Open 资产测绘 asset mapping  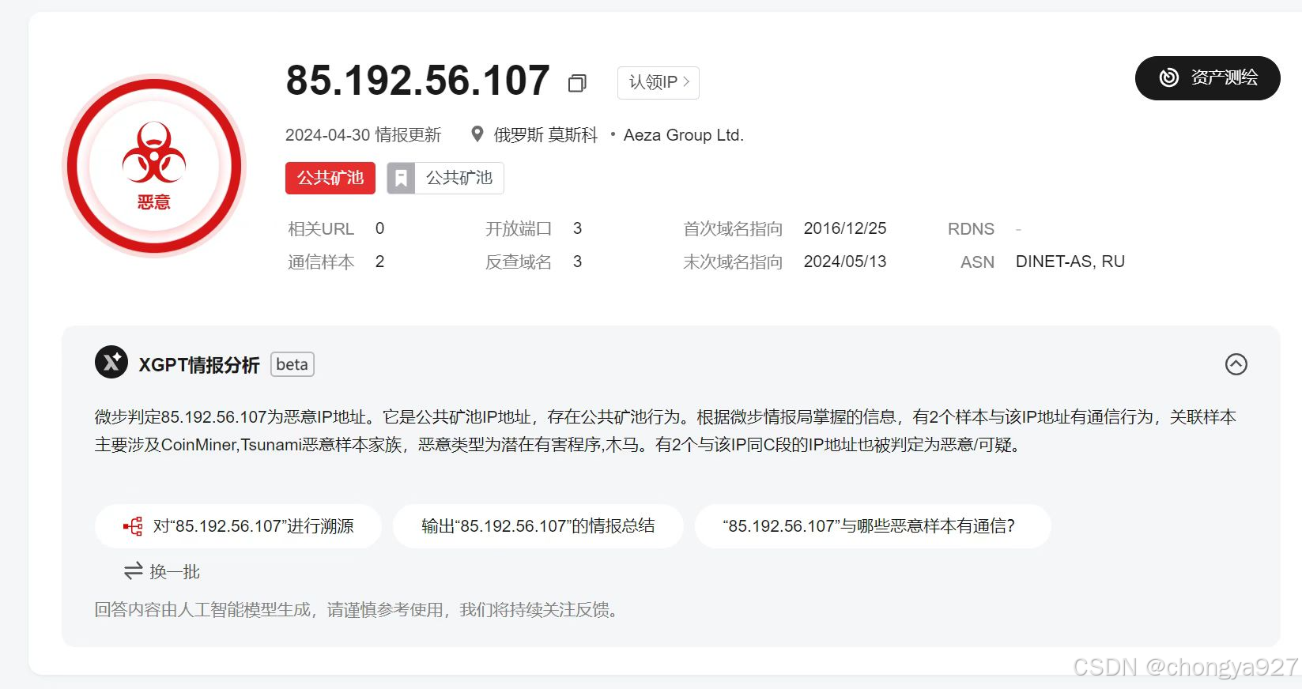point(1207,77)
